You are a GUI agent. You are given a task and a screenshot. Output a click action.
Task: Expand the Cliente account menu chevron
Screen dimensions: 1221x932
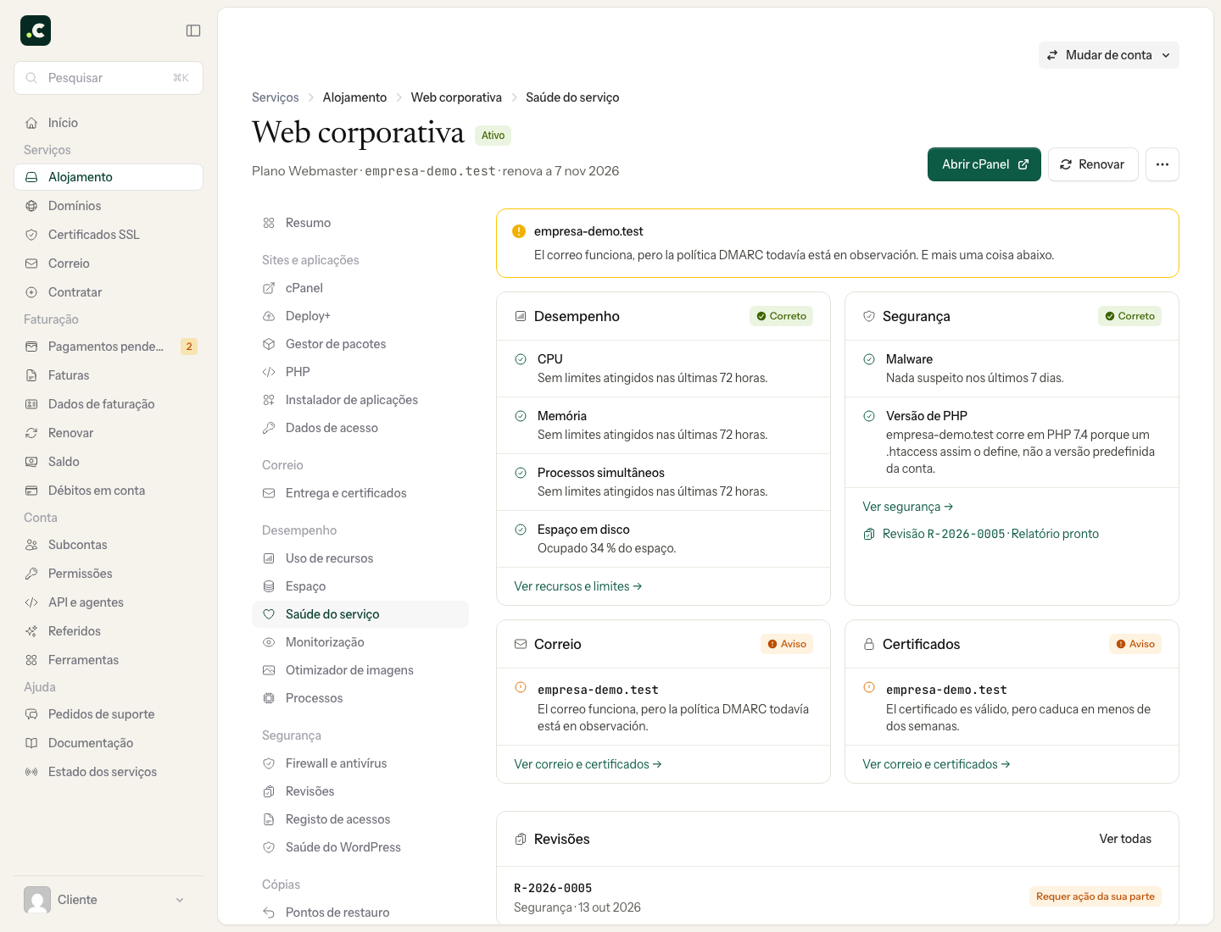(180, 900)
